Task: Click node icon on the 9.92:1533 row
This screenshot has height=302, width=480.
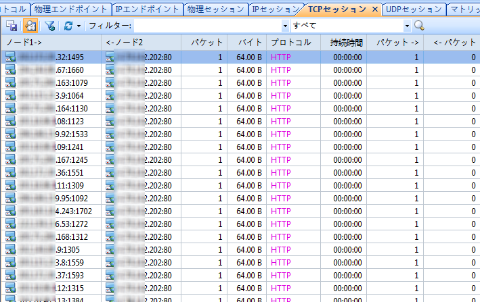Action: coord(11,134)
